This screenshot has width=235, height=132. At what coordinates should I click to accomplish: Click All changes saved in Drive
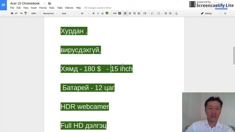98,8
